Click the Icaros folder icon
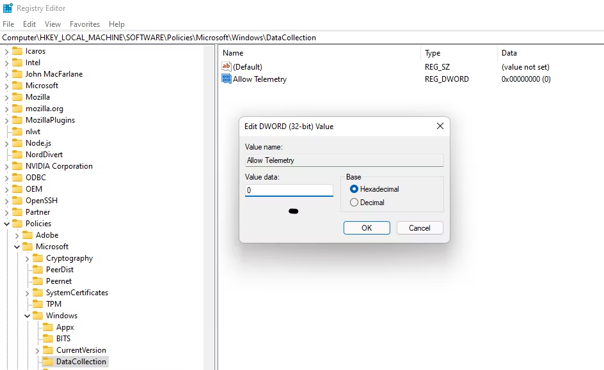This screenshot has width=604, height=370. pyautogui.click(x=17, y=50)
